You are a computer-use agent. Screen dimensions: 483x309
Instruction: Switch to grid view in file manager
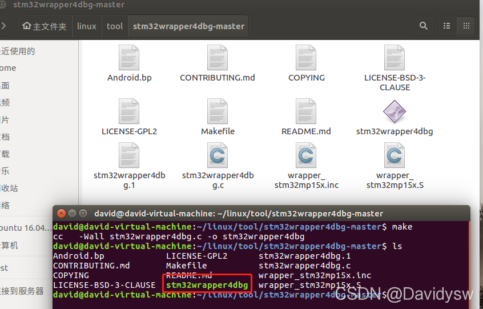[466, 26]
